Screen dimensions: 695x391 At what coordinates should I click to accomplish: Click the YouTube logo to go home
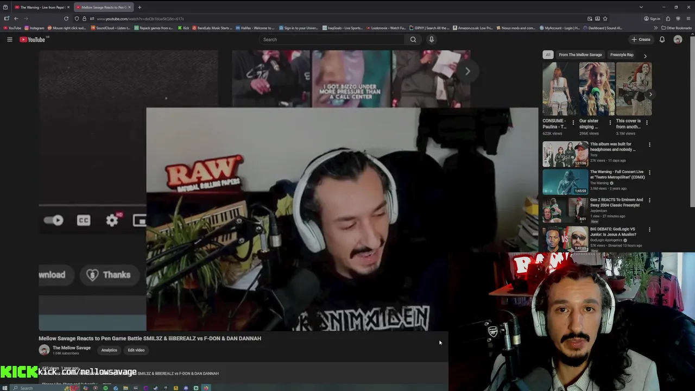click(33, 40)
